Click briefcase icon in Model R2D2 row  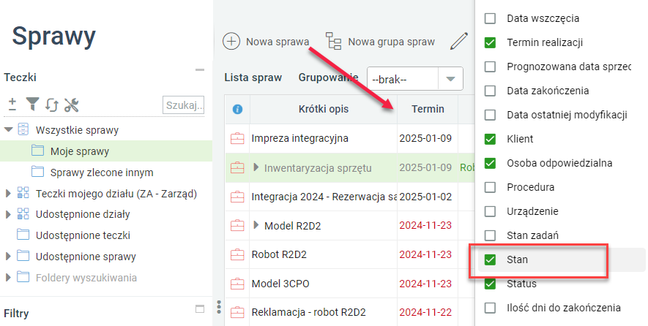click(x=237, y=226)
